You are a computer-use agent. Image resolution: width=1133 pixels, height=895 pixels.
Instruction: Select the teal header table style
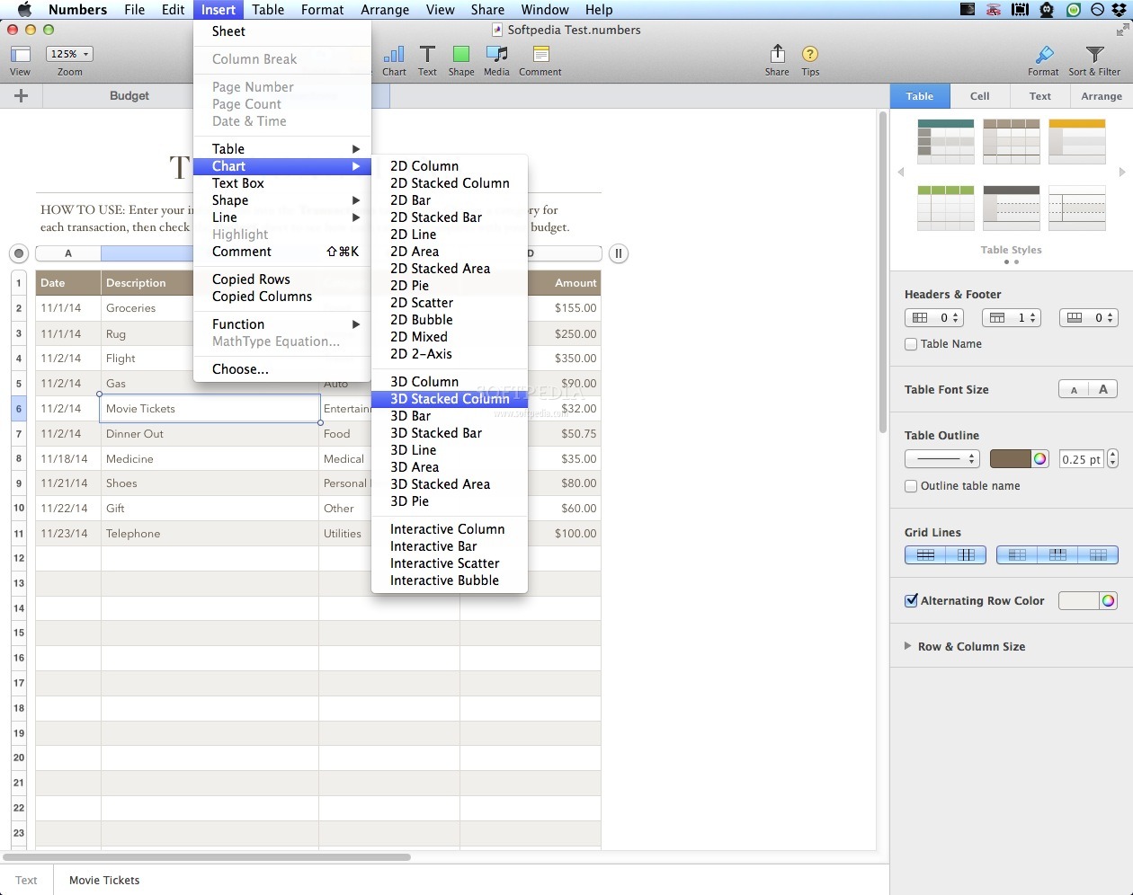pos(945,141)
